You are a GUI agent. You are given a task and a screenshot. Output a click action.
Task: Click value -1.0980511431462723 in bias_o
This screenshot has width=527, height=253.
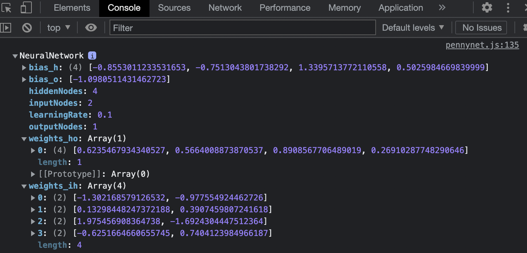120,79
